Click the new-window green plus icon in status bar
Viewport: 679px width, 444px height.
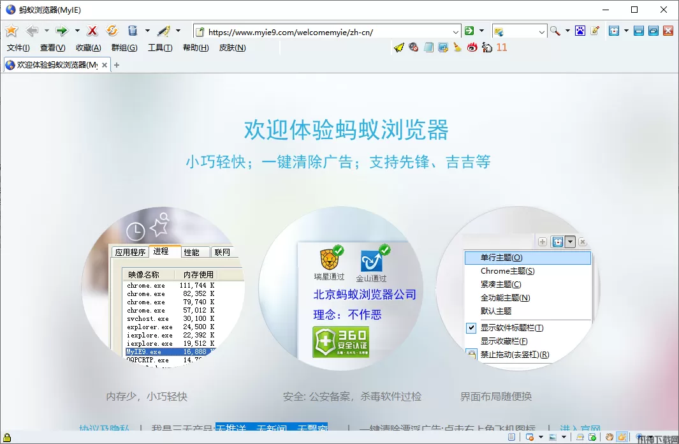pyautogui.click(x=592, y=437)
